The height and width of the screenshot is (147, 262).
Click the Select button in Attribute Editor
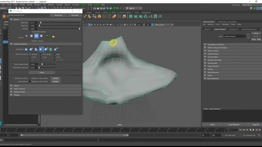[x=212, y=125]
